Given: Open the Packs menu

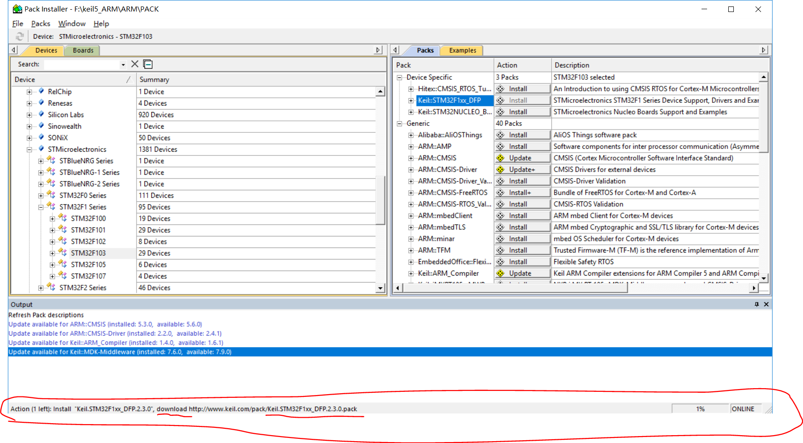Looking at the screenshot, I should click(41, 24).
